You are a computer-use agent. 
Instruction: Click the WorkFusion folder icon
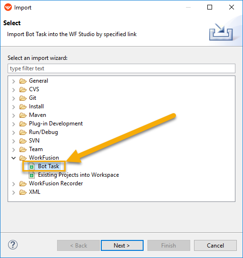tap(23, 158)
